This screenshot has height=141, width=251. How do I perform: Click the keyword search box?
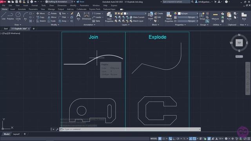tap(176, 2)
